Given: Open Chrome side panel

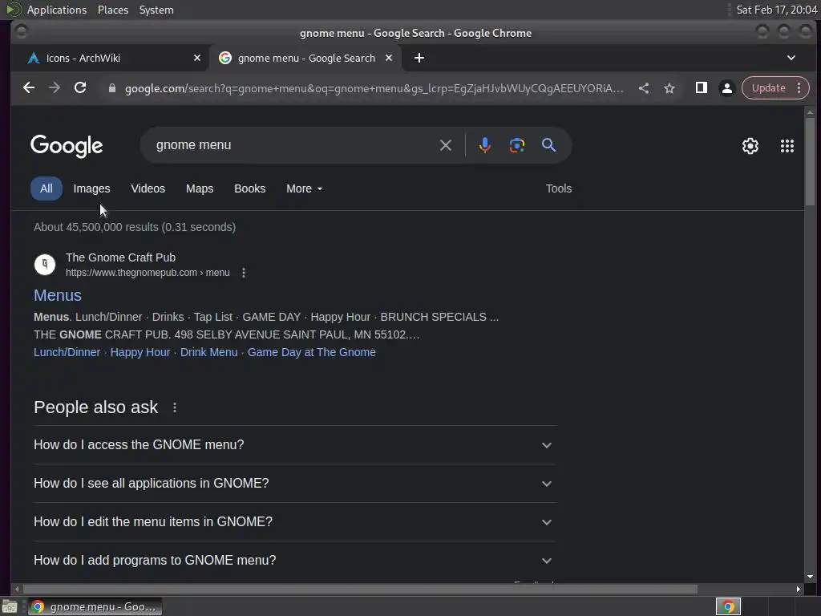Looking at the screenshot, I should [701, 88].
